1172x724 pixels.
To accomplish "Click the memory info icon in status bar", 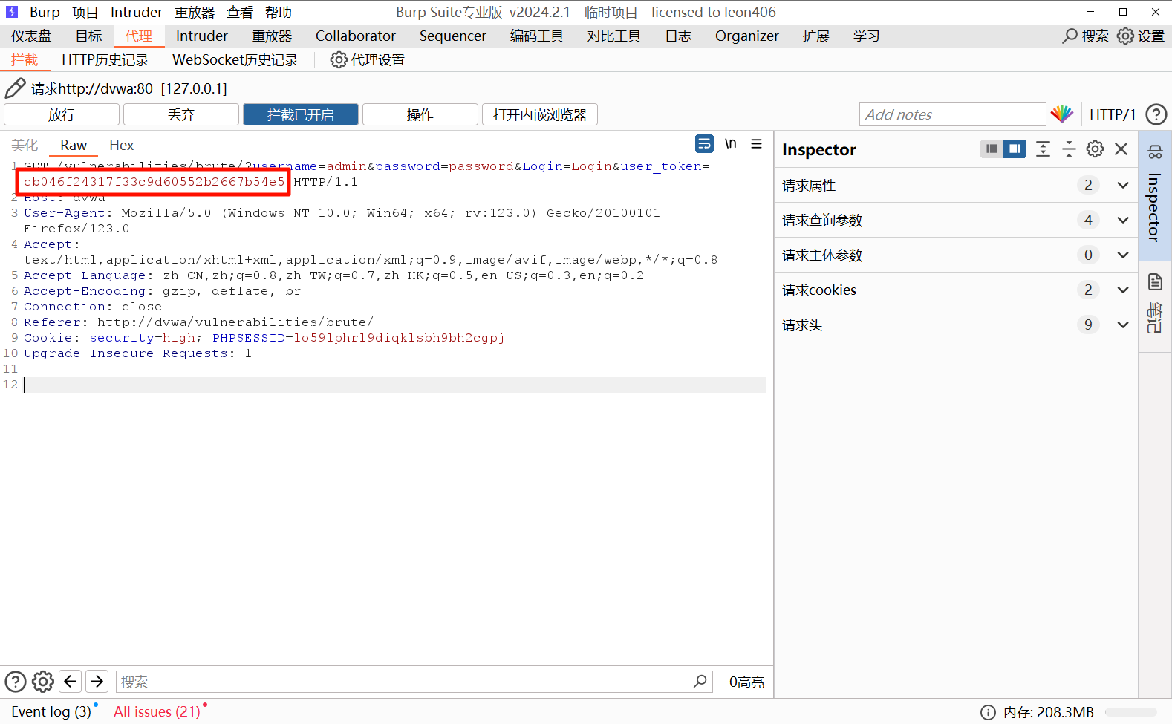I will (988, 712).
